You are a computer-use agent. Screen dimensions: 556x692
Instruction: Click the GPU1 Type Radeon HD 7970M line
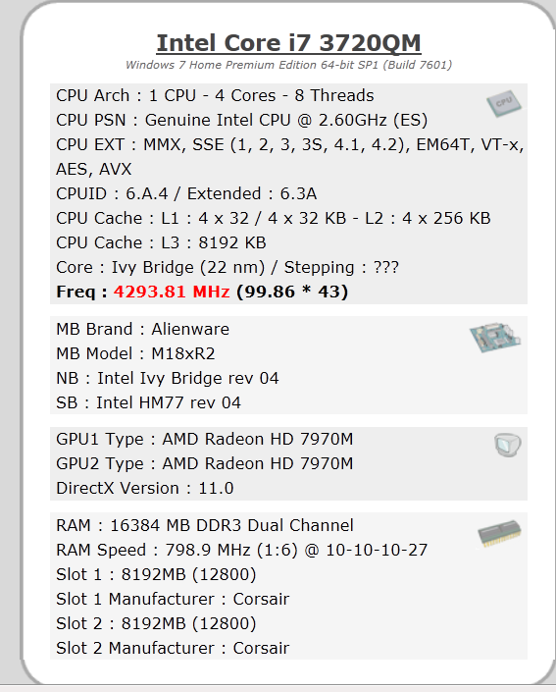[204, 439]
